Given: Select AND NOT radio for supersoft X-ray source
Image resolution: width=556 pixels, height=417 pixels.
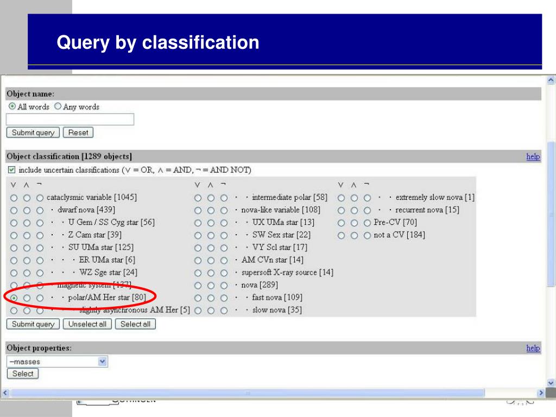Looking at the screenshot, I should [x=224, y=273].
